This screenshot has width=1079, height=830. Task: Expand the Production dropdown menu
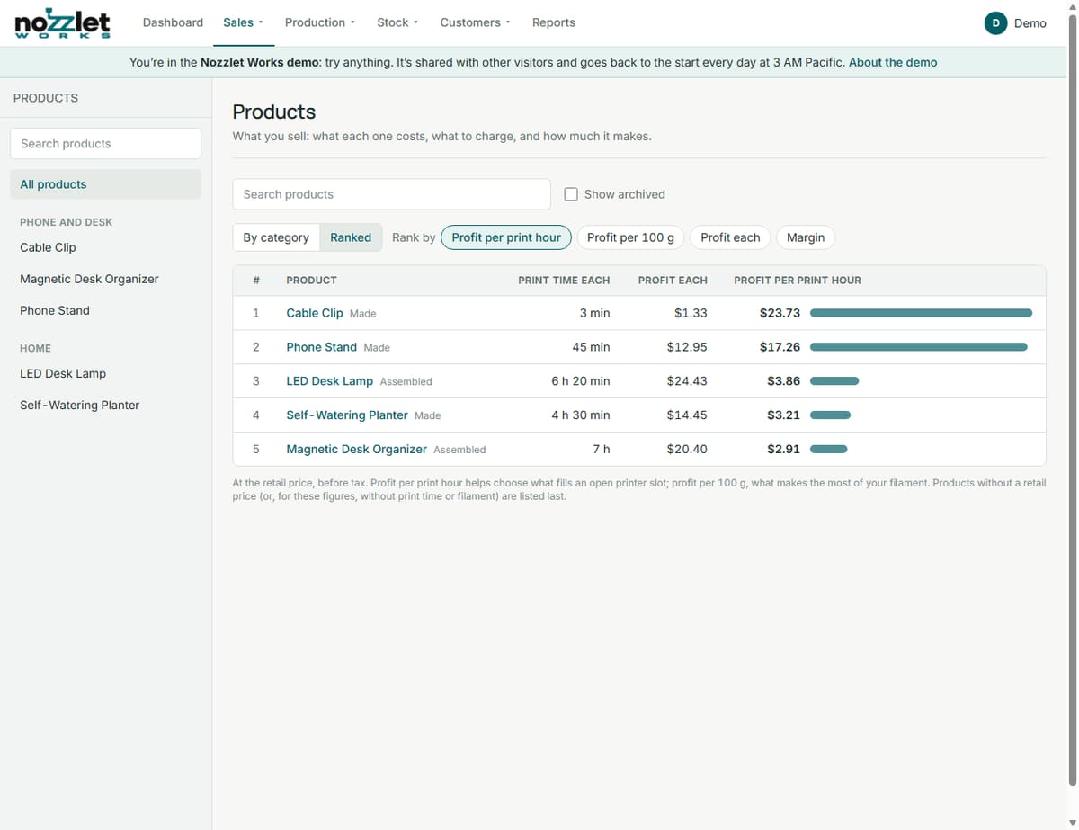point(320,22)
